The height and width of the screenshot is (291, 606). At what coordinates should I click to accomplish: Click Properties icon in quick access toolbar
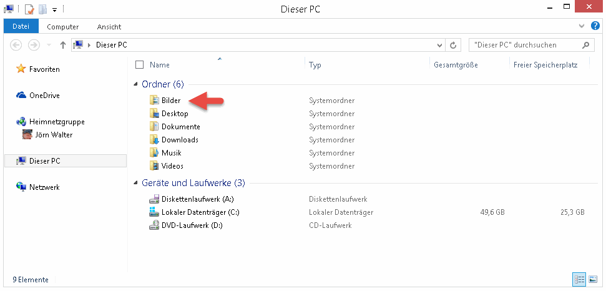(29, 9)
